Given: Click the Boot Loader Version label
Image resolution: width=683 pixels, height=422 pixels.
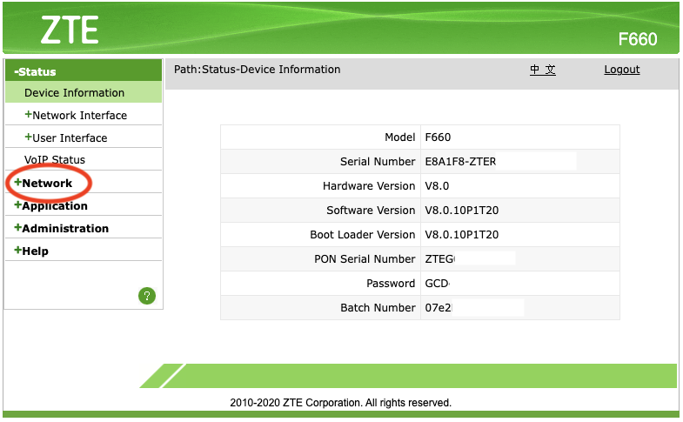Looking at the screenshot, I should pos(363,235).
